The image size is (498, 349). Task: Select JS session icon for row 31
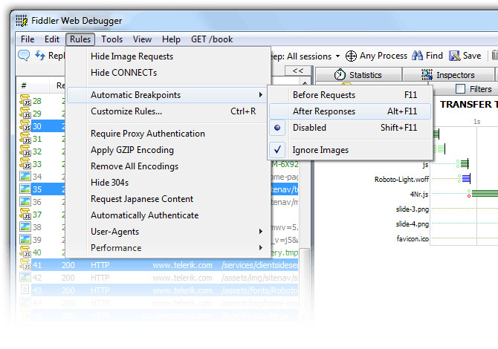tap(25, 139)
